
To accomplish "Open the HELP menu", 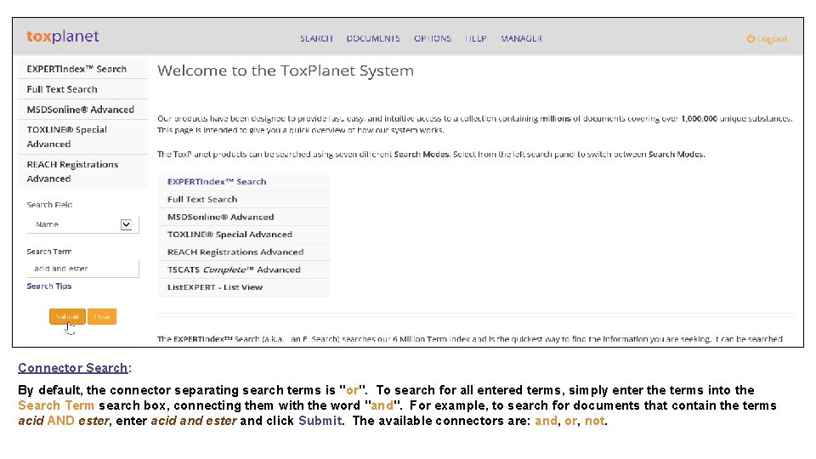I will [476, 38].
